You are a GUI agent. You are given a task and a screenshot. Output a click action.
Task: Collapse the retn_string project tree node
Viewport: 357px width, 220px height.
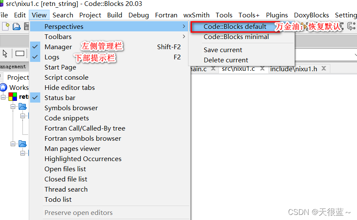(x=3, y=97)
